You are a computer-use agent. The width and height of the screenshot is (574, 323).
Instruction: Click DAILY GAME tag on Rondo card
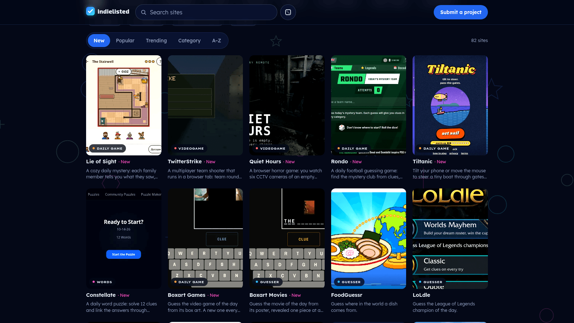[x=352, y=148]
